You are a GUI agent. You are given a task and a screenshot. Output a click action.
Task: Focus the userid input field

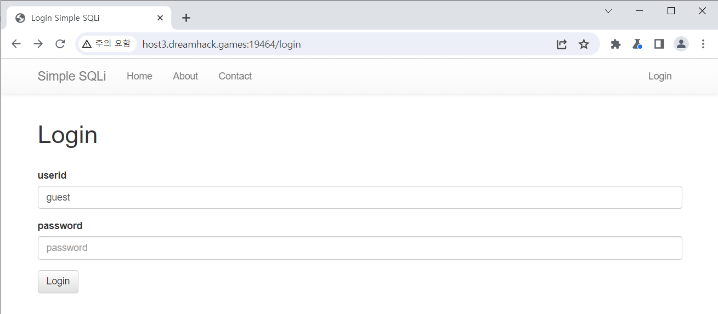(360, 197)
